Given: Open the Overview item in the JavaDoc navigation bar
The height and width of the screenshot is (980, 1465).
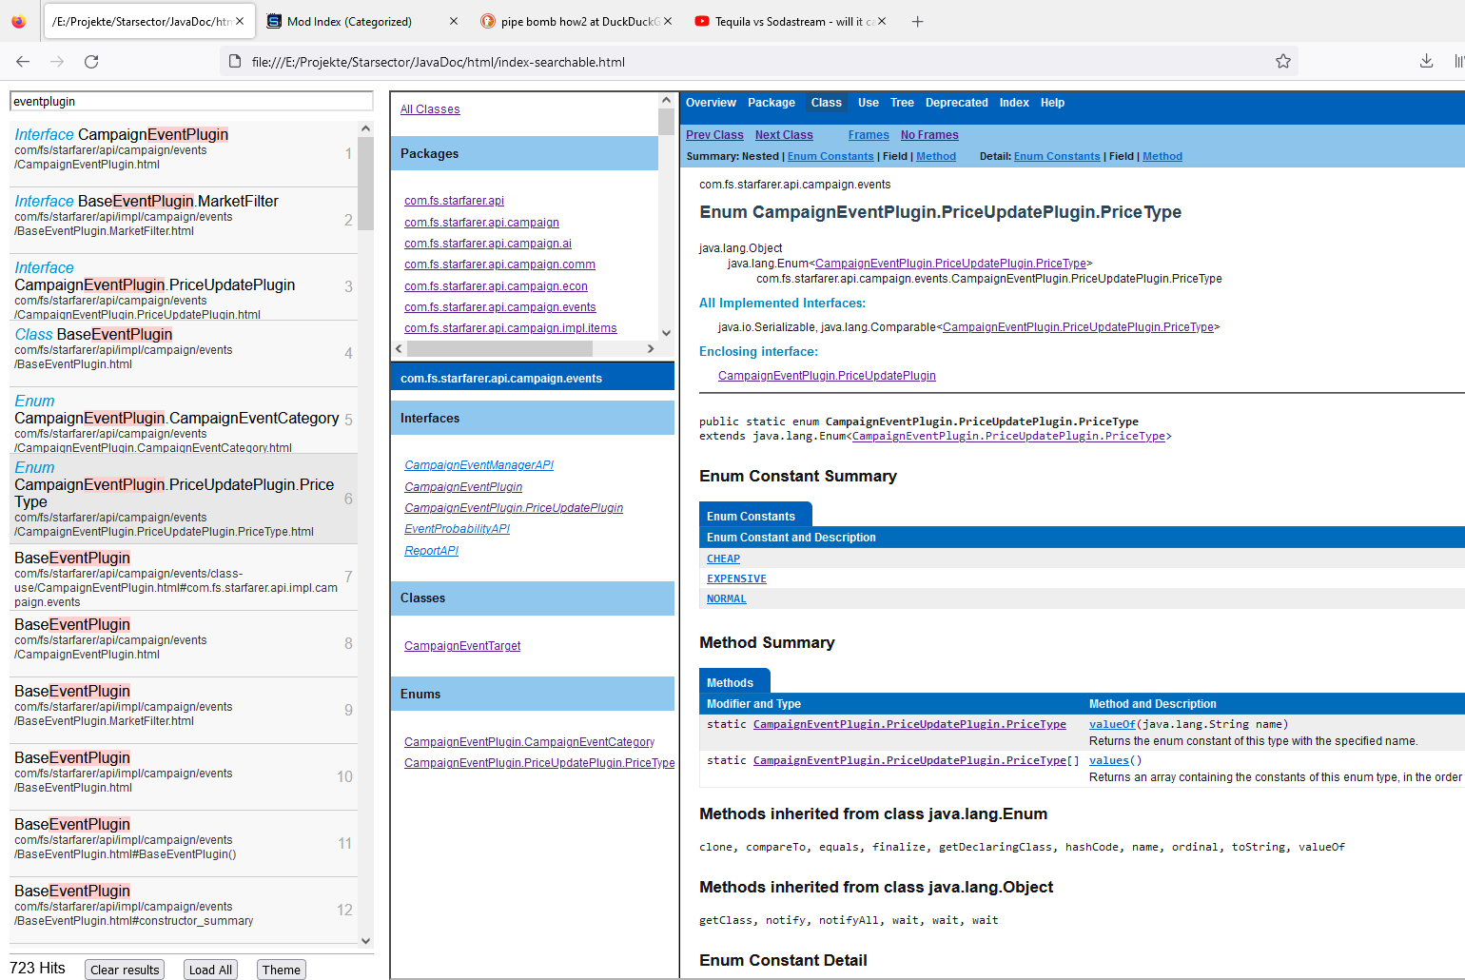Looking at the screenshot, I should tap(711, 103).
